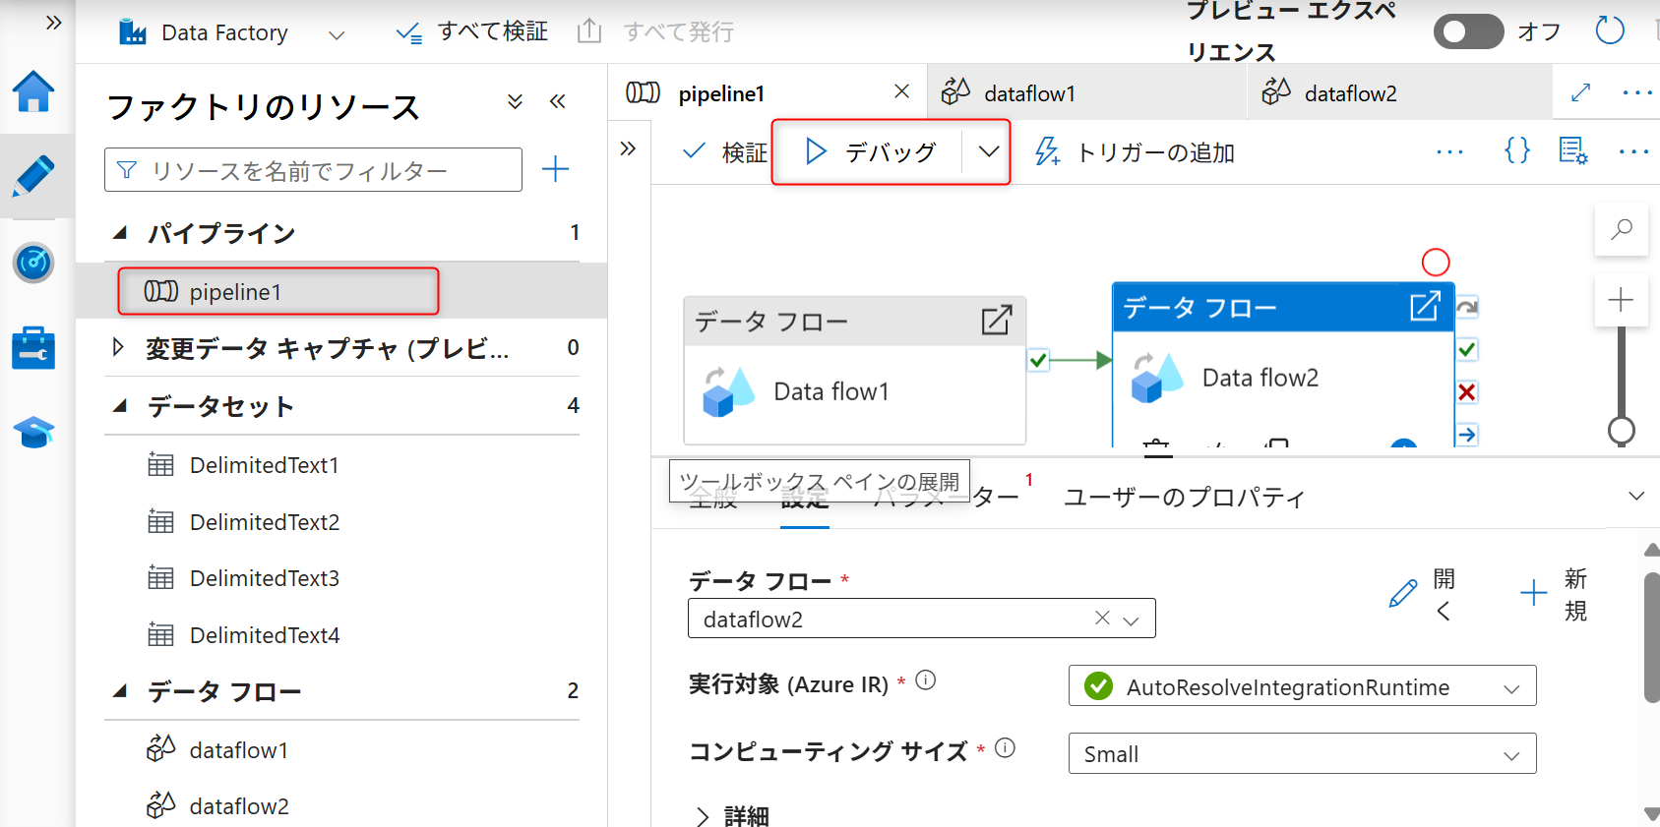Click the resource name filter field

click(x=313, y=170)
